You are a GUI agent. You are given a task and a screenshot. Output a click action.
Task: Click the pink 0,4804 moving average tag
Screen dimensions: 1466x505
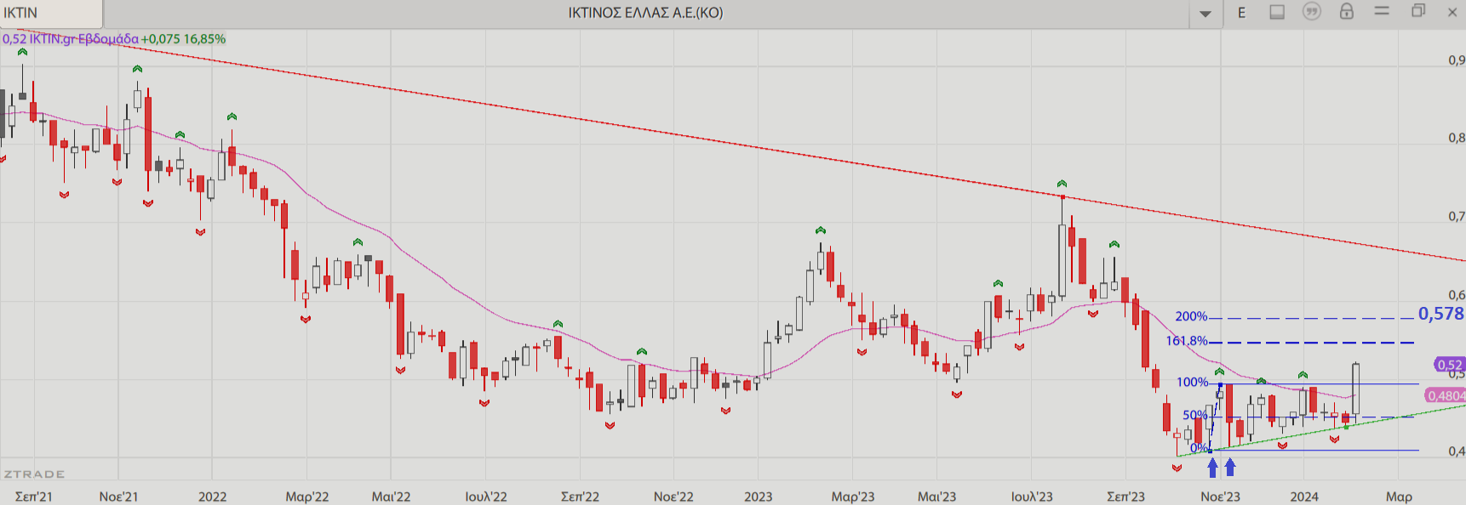[1446, 395]
